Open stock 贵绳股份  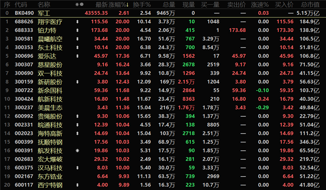50,116
